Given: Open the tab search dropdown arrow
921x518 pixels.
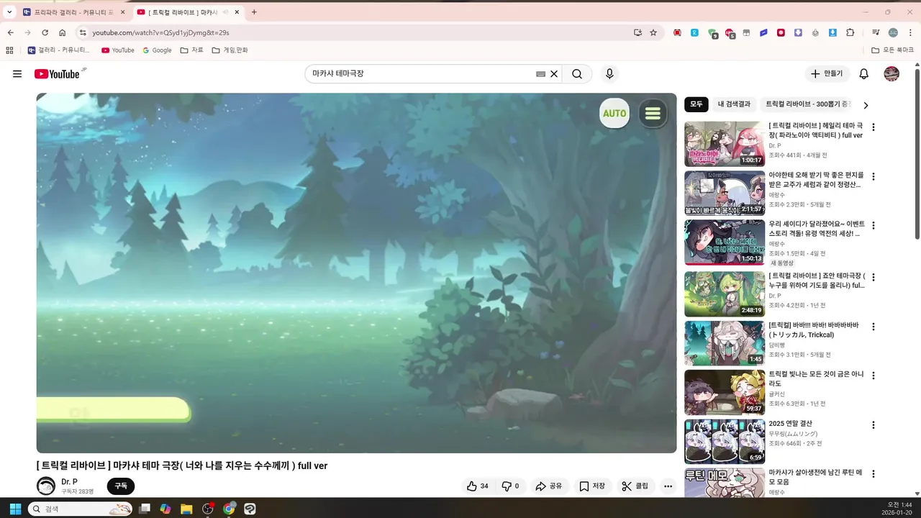Looking at the screenshot, I should point(9,12).
